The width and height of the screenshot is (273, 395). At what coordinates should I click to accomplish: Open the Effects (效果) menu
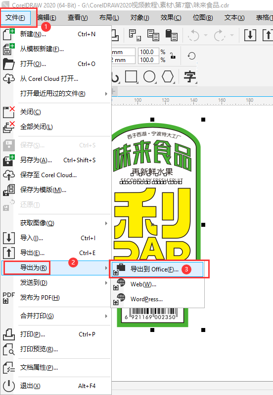click(x=171, y=18)
